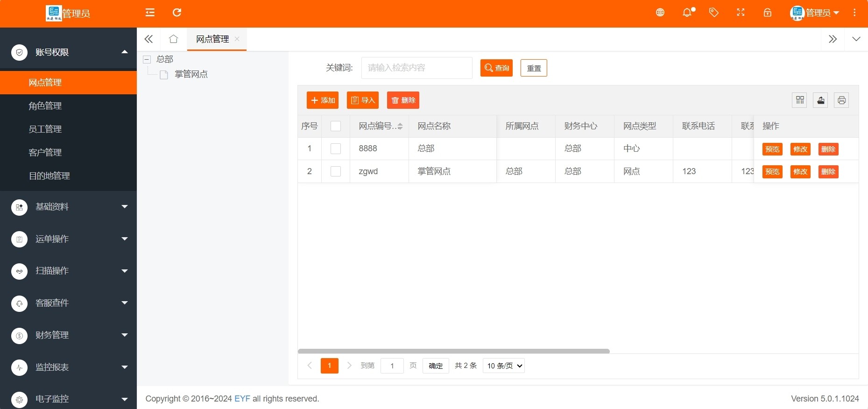This screenshot has height=409, width=868.
Task: Collapse the 账号权限 menu arrow
Action: [x=125, y=52]
